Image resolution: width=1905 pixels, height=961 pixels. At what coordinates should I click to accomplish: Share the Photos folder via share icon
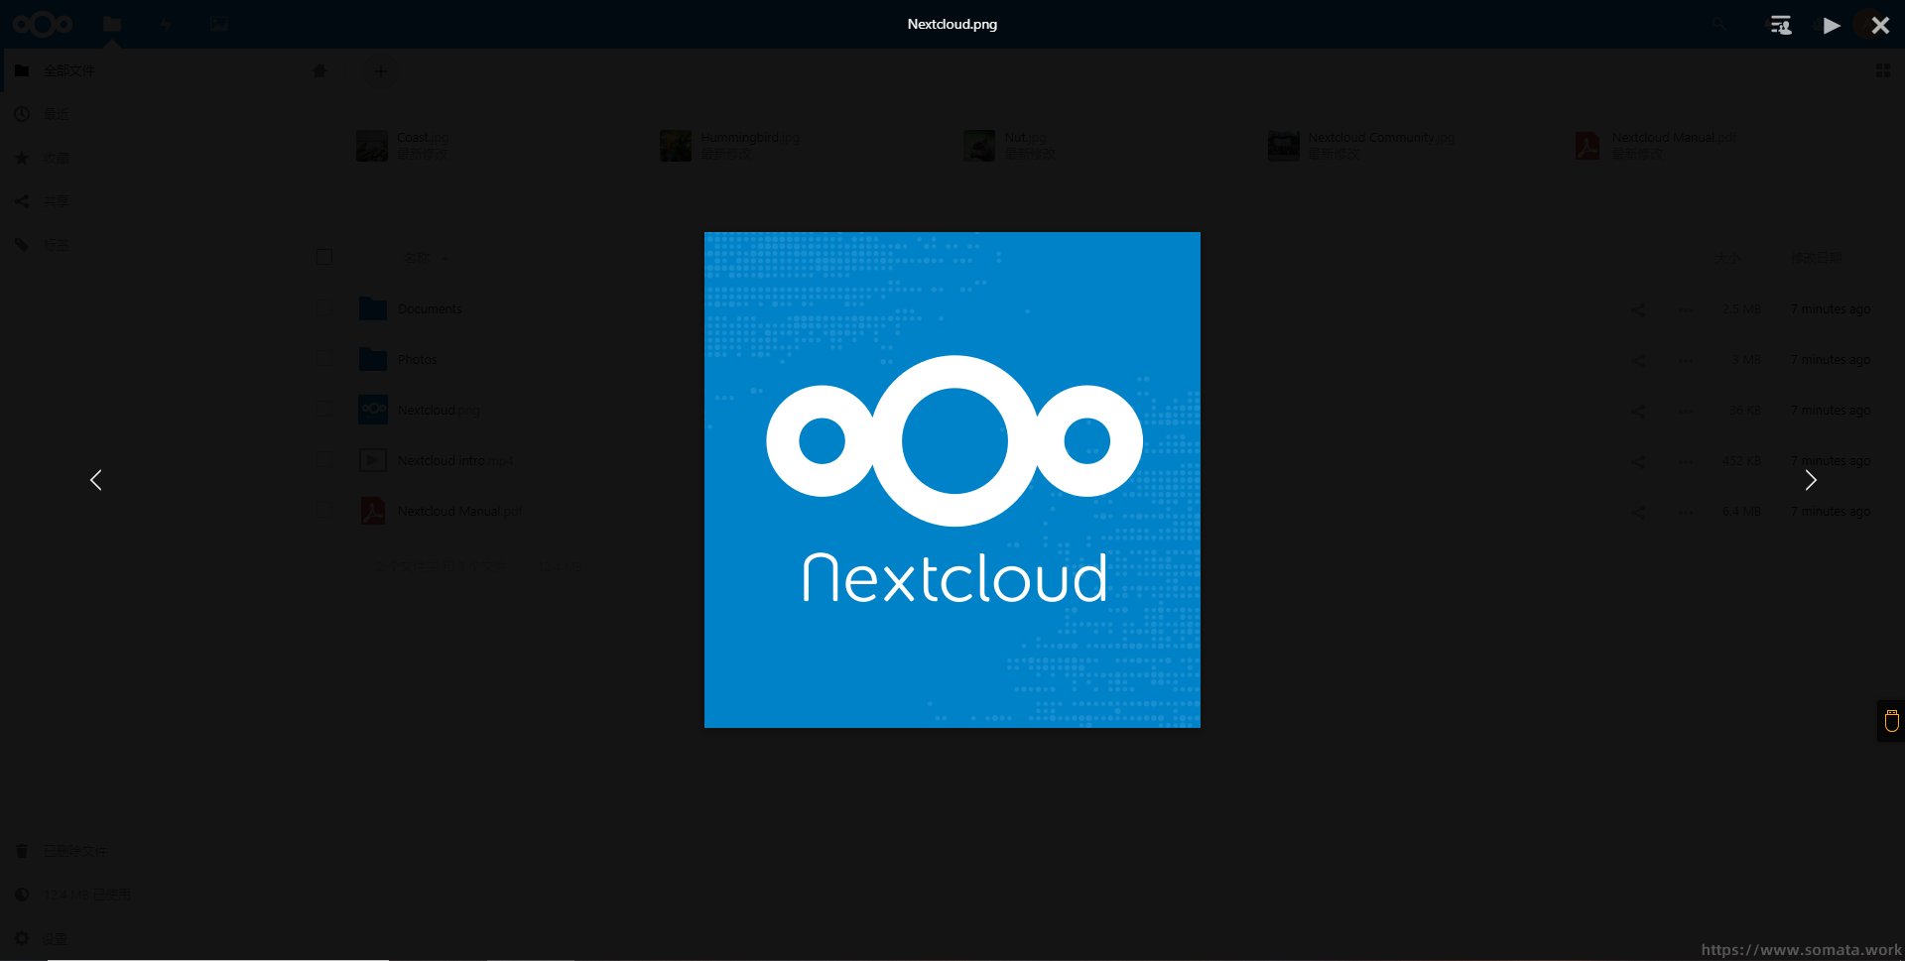click(x=1638, y=360)
